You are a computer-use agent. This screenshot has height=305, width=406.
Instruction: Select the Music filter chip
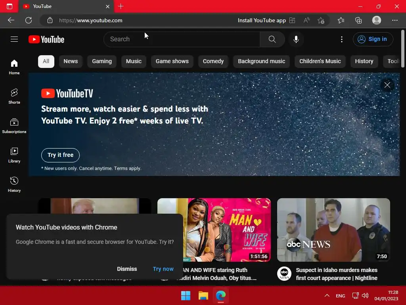[x=134, y=61]
